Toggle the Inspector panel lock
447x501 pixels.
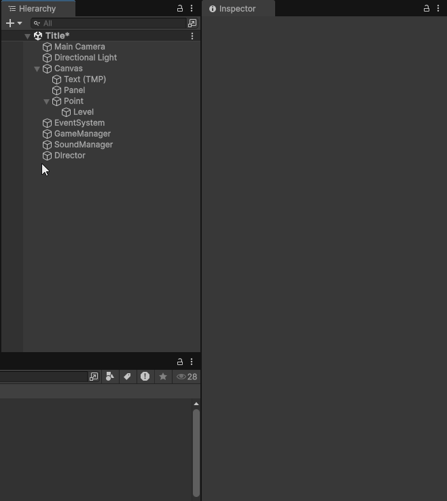(x=427, y=9)
